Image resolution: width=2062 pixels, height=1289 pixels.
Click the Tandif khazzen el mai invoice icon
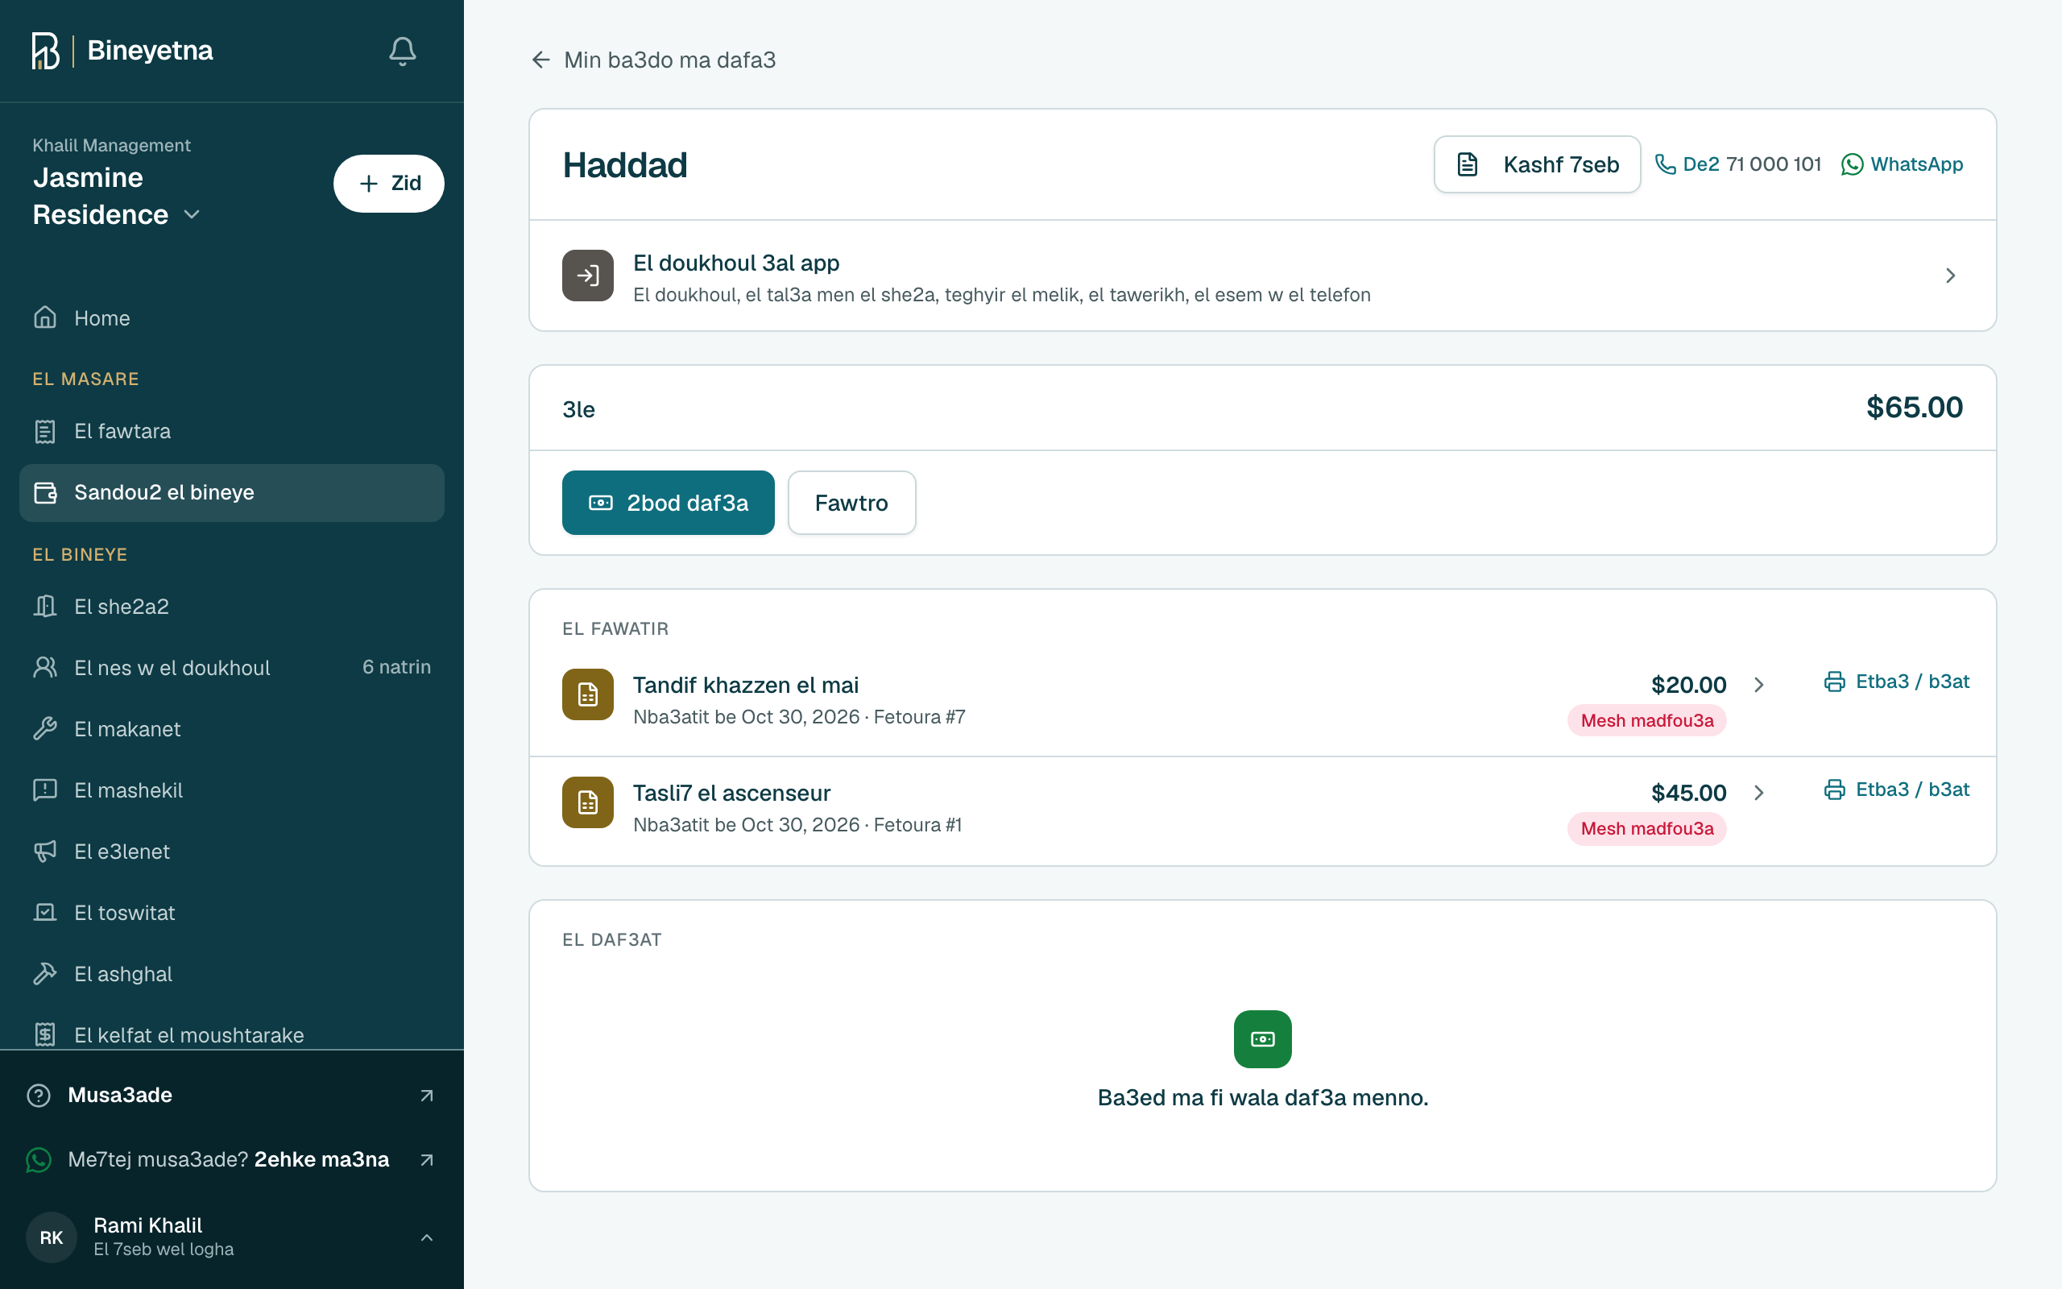point(588,694)
